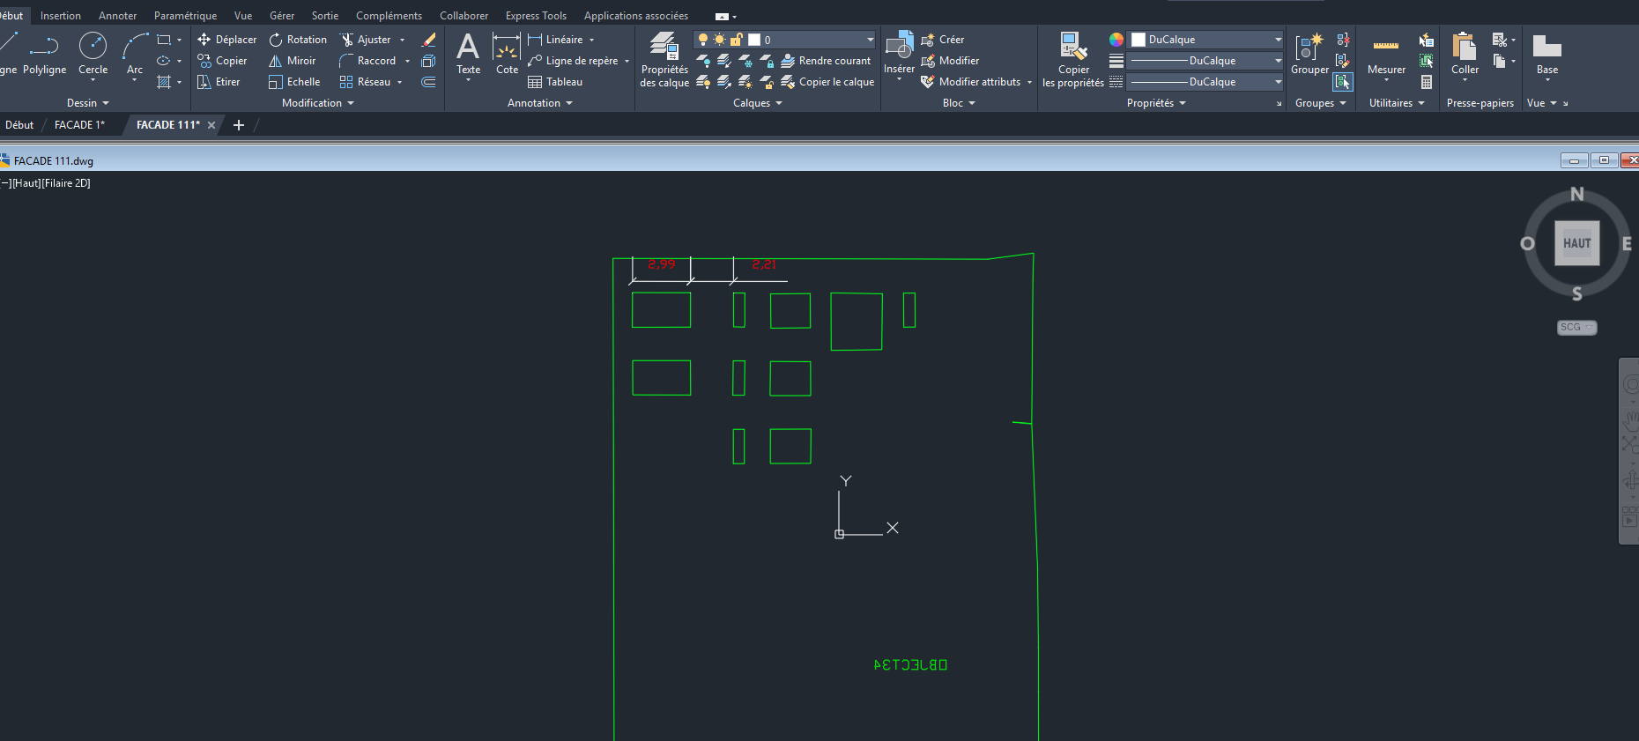Switch to the FACADE 1* drawing tab

[x=79, y=125]
